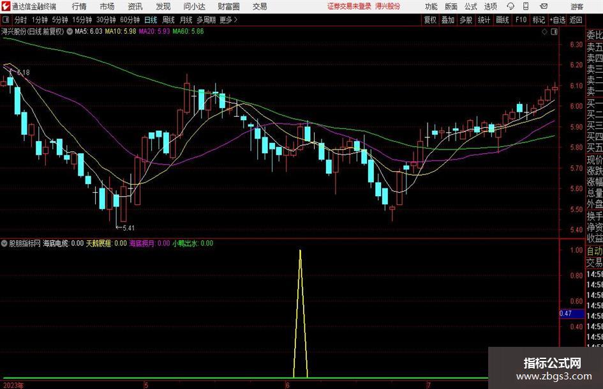Open the 公式 menu
Image resolution: width=603 pixels, height=389 pixels.
coord(471,6)
